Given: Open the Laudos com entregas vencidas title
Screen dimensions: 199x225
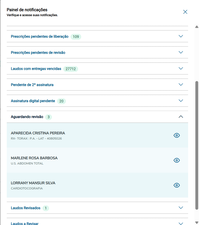Looking at the screenshot, I should coord(36,69).
